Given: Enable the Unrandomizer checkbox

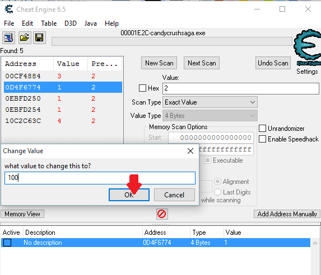Looking at the screenshot, I should click(x=262, y=129).
